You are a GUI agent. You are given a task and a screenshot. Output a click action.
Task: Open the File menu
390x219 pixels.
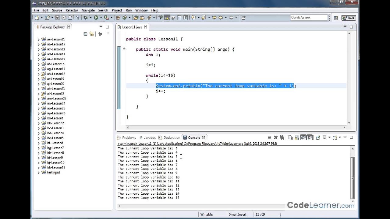36,10
